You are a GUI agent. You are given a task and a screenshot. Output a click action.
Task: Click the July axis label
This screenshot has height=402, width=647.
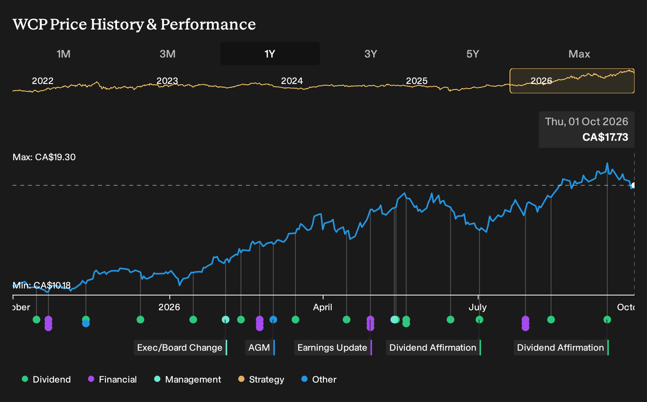(478, 307)
